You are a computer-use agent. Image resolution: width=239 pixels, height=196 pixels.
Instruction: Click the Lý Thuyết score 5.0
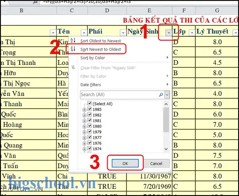tap(217, 135)
